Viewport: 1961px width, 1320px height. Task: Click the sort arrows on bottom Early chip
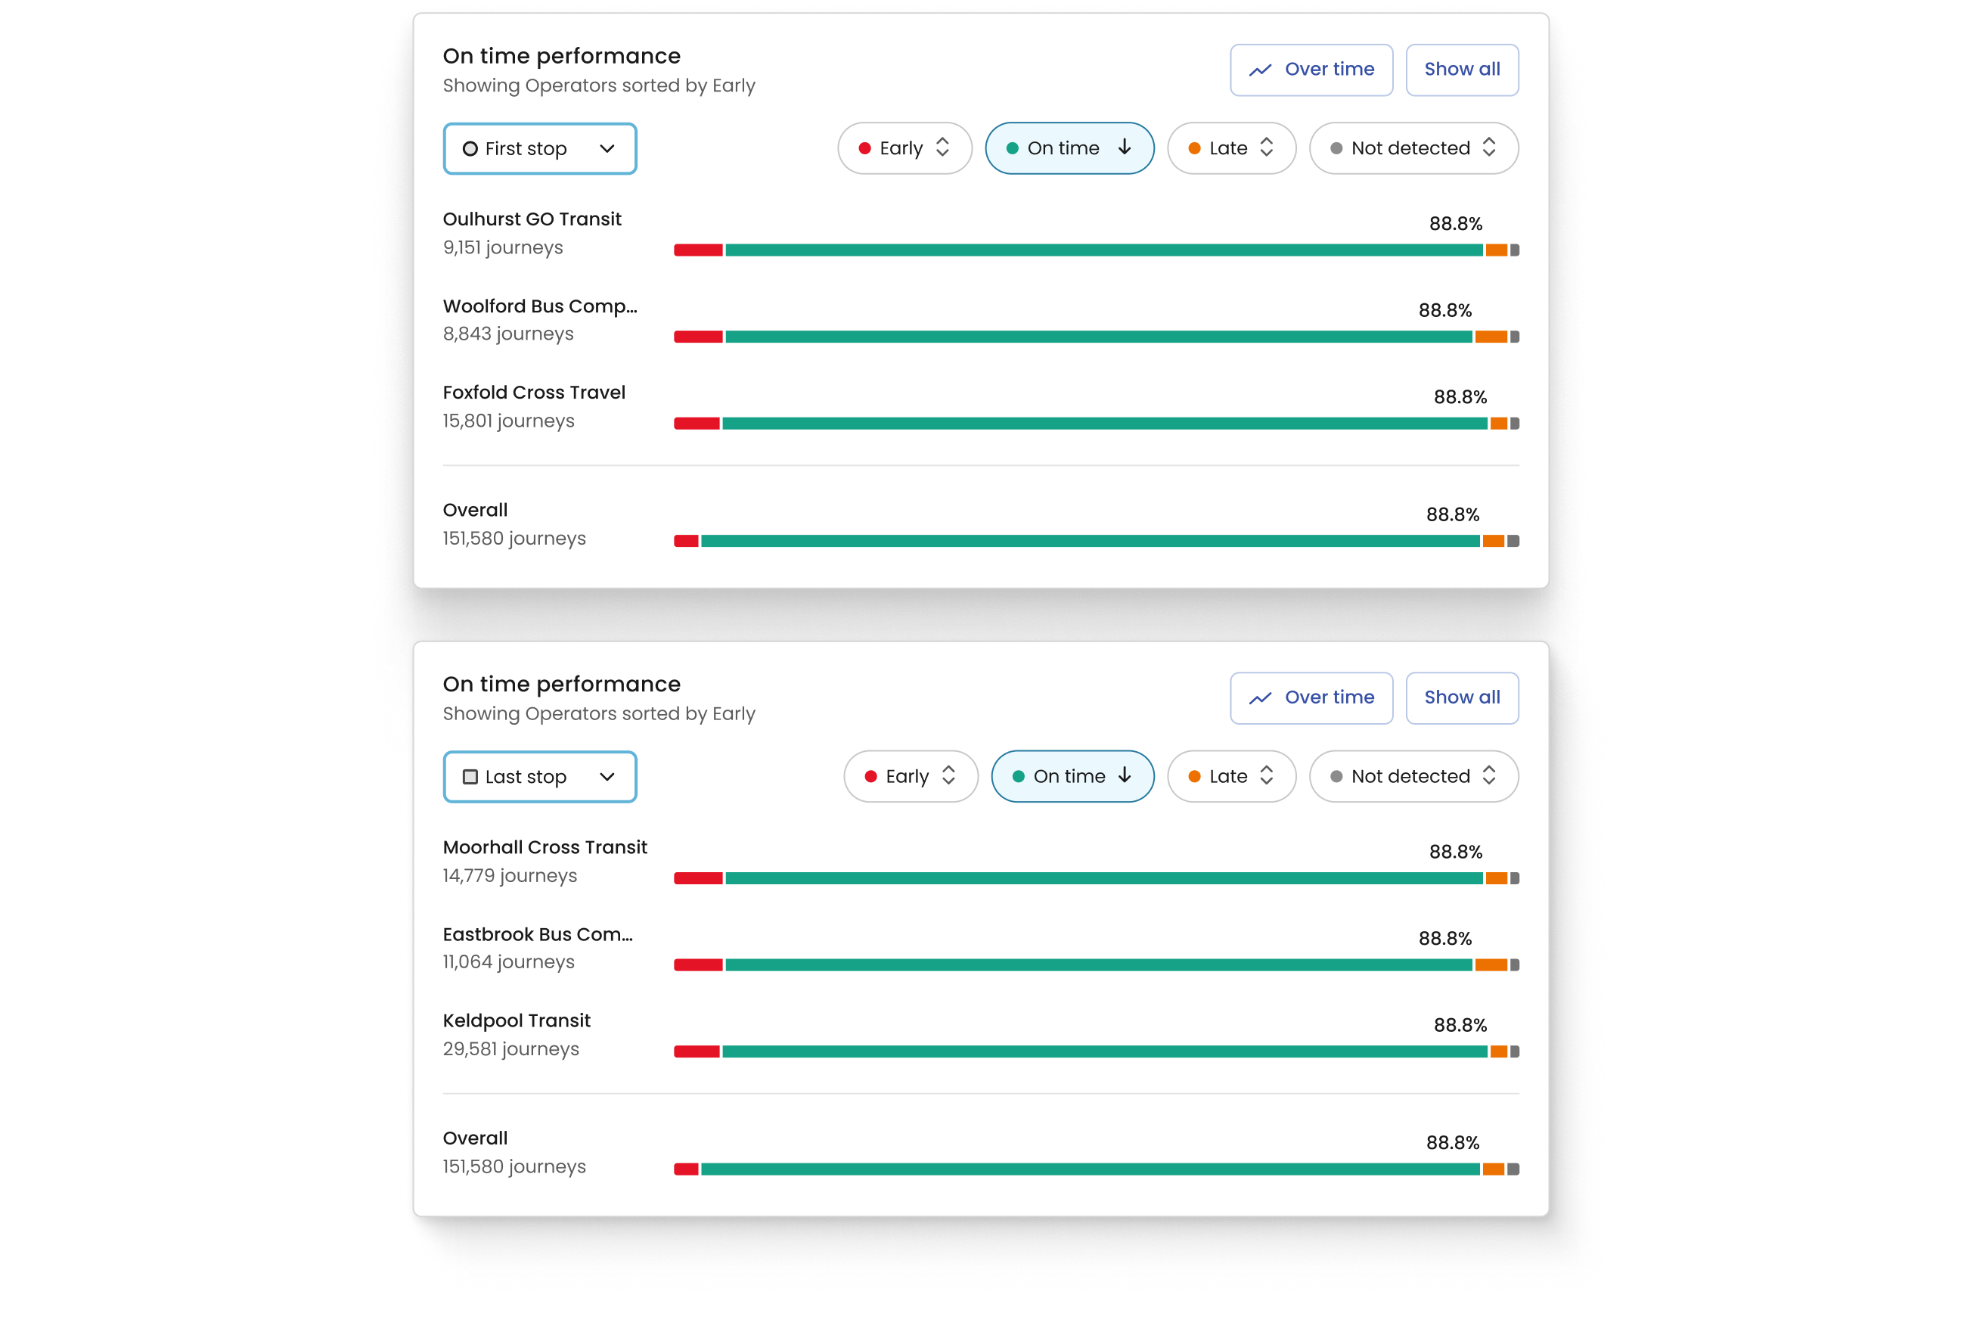point(948,775)
